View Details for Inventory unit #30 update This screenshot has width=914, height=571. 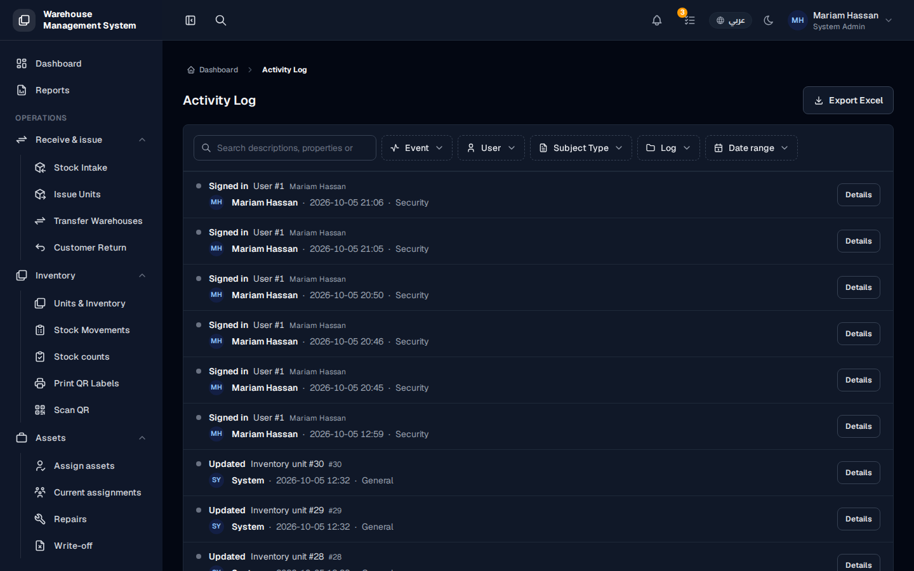click(x=859, y=473)
